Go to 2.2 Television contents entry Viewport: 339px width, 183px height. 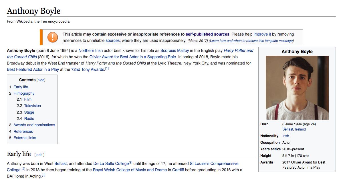[x=32, y=106]
